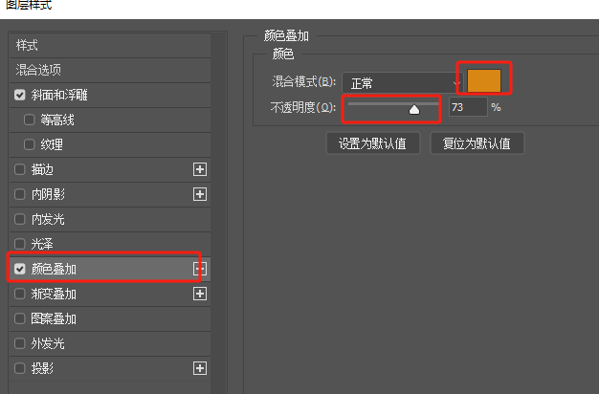Viewport: 599px width, 394px height.
Task: Tick the 纹理 checkbox
Action: coord(30,144)
